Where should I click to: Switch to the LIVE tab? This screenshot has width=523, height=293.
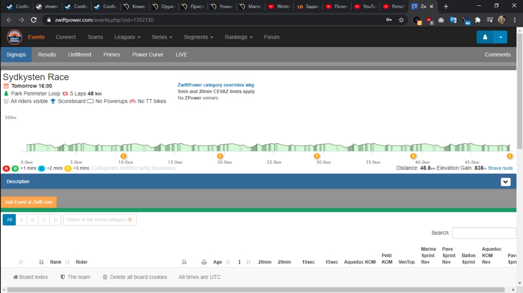point(181,55)
